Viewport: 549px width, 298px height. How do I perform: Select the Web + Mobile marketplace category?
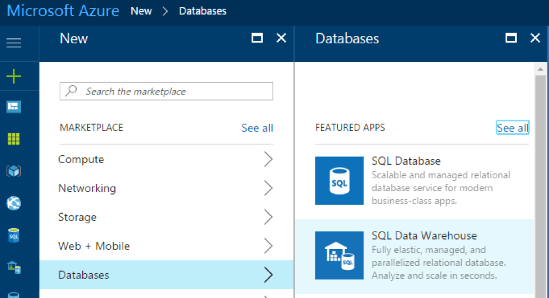(x=166, y=246)
